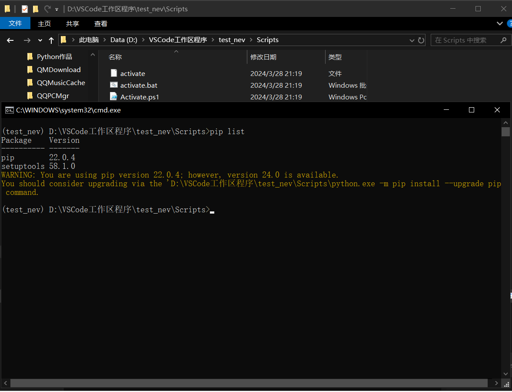This screenshot has width=512, height=392.
Task: Click 此电脑 in the breadcrumb path
Action: coord(89,40)
